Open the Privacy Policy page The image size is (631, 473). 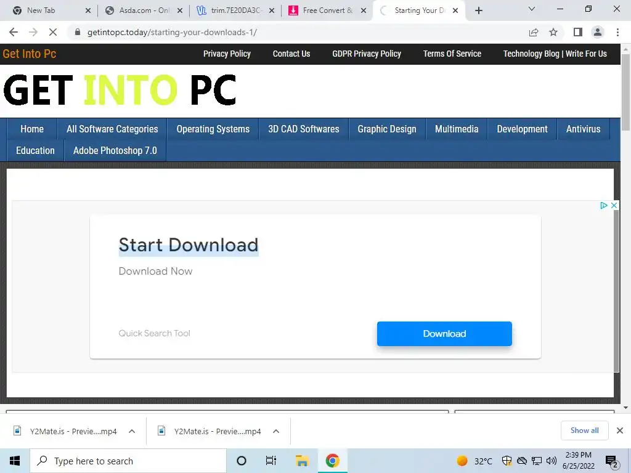tap(227, 54)
